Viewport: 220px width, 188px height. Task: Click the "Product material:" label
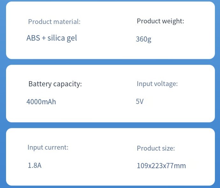coord(54,22)
